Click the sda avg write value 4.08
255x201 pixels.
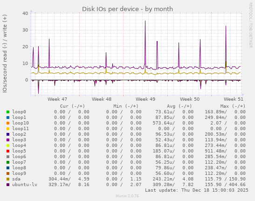coord(188,179)
